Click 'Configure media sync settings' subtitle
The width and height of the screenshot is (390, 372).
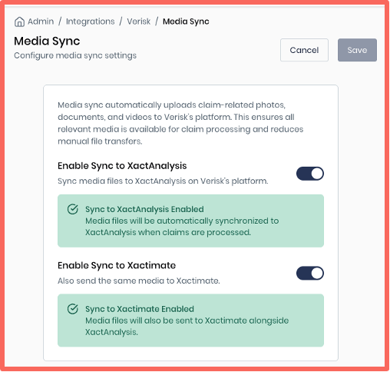75,55
